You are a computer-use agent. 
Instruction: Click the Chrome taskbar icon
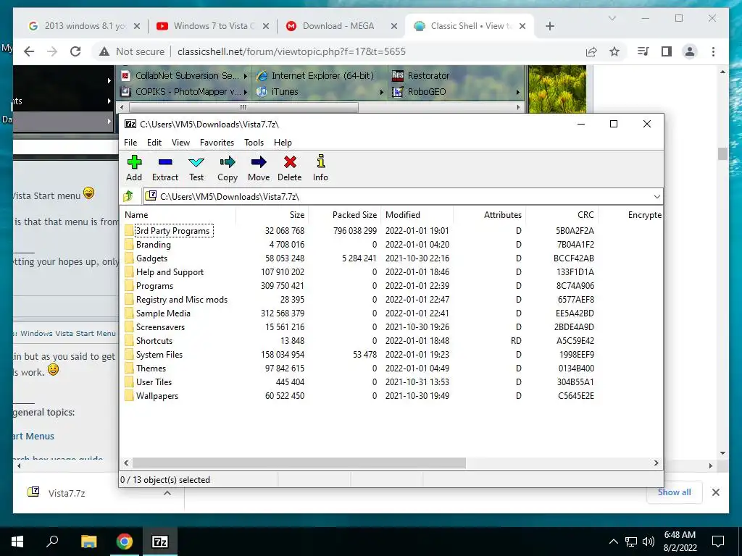[x=125, y=542]
